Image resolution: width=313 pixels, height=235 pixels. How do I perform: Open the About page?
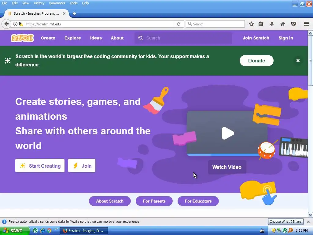click(x=117, y=38)
